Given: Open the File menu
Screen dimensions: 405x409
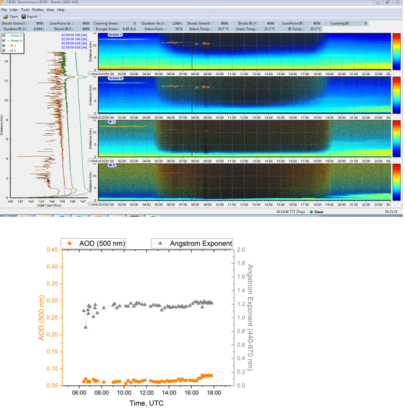Looking at the screenshot, I should tap(4, 10).
